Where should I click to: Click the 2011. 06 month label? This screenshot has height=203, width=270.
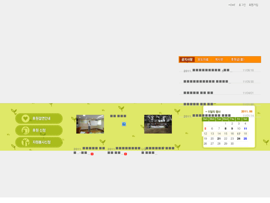247,111
